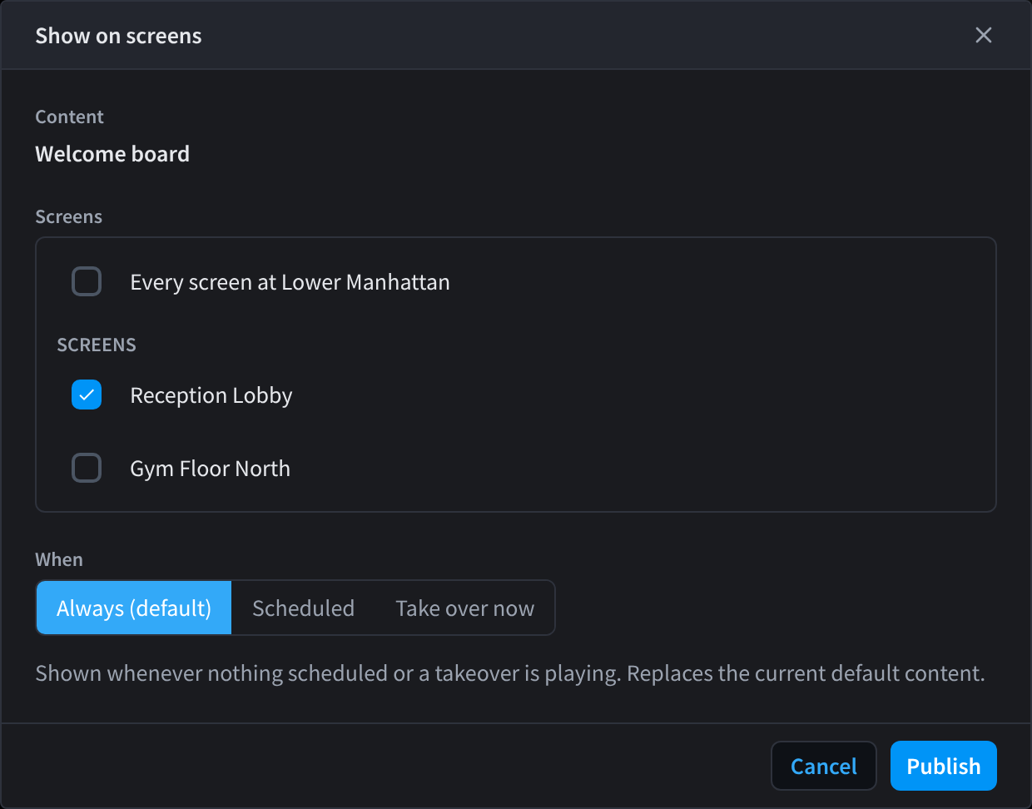Click the Content section label
This screenshot has height=809, width=1032.
[x=69, y=117]
